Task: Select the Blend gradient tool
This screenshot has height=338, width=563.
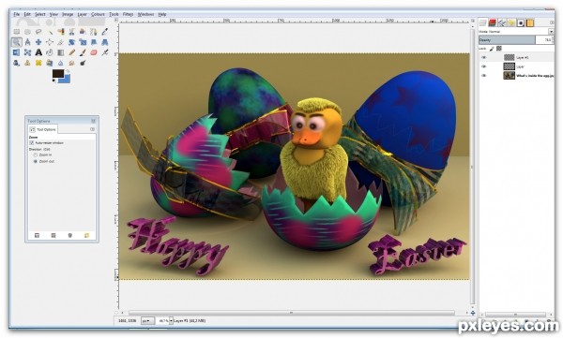Action: click(x=61, y=52)
